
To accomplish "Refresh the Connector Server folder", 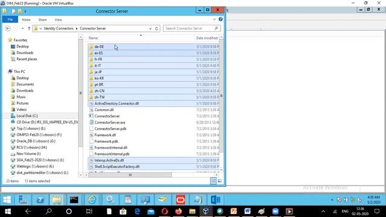I will (156, 28).
